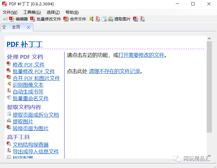217x168 pixels.
Task: Open the 编辑器 toolbar button
Action: click(19, 19)
